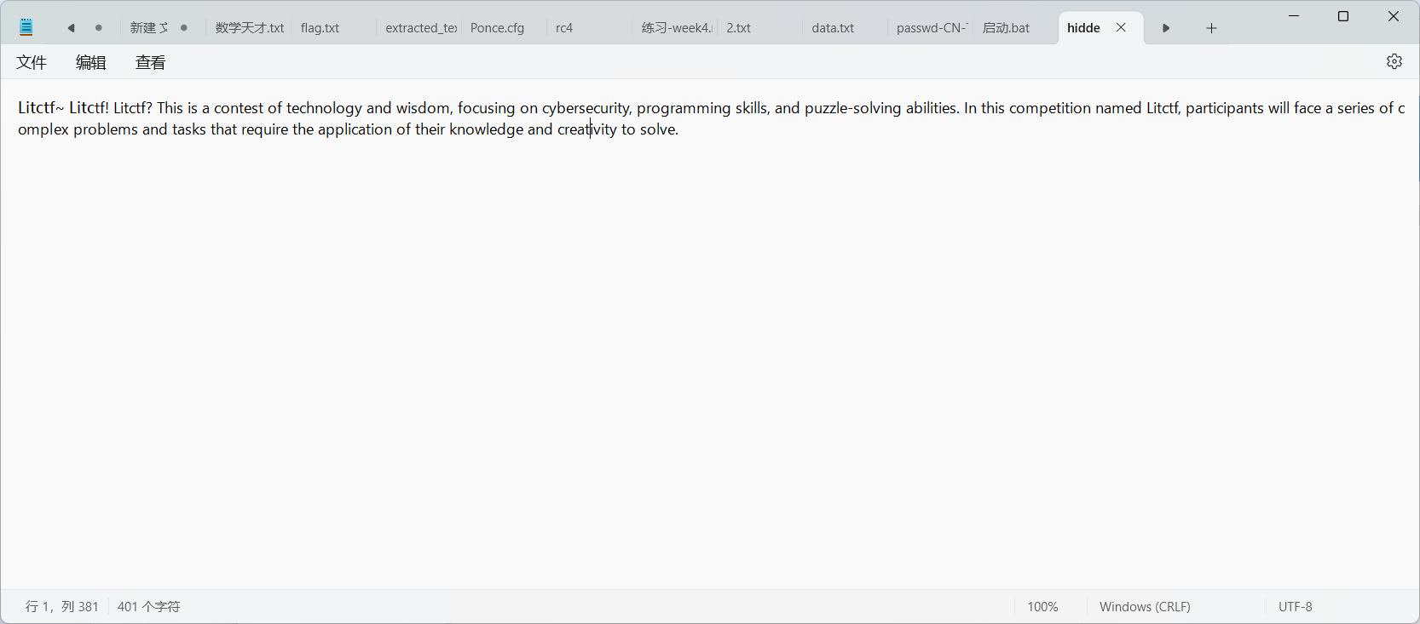The height and width of the screenshot is (624, 1420).
Task: Switch to the 数学天才.txt tab
Action: coord(249,28)
